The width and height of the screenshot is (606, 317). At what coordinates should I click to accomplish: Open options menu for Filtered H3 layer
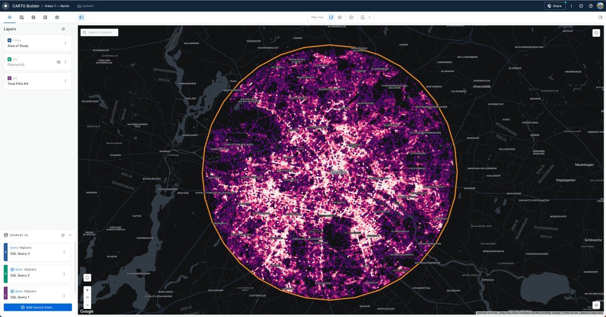coord(65,62)
